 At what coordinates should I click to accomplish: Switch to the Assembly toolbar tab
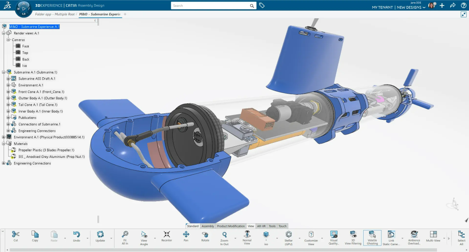[x=207, y=226]
